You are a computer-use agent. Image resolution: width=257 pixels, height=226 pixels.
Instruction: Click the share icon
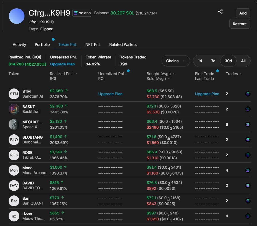[221, 12]
